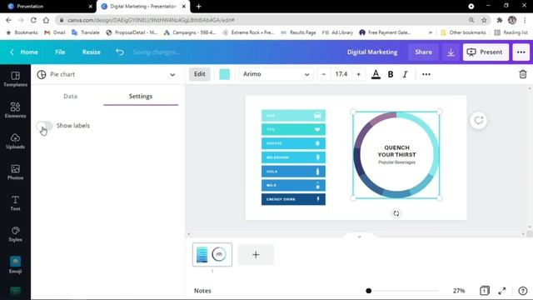Decrease font size with minus button
The width and height of the screenshot is (533, 300).
pyautogui.click(x=324, y=74)
